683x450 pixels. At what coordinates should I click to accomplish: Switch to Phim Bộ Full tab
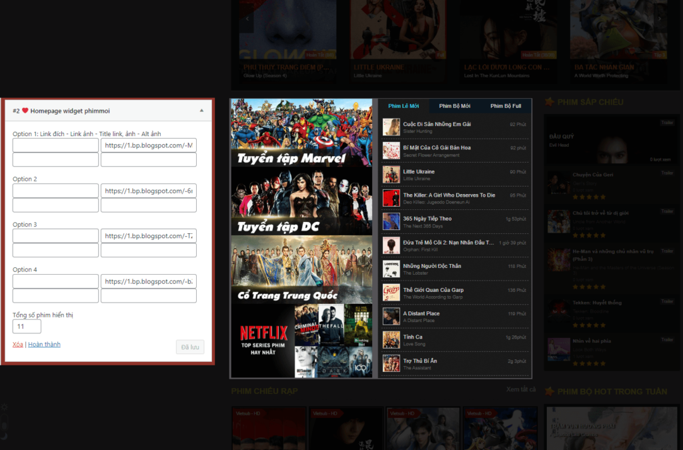506,106
